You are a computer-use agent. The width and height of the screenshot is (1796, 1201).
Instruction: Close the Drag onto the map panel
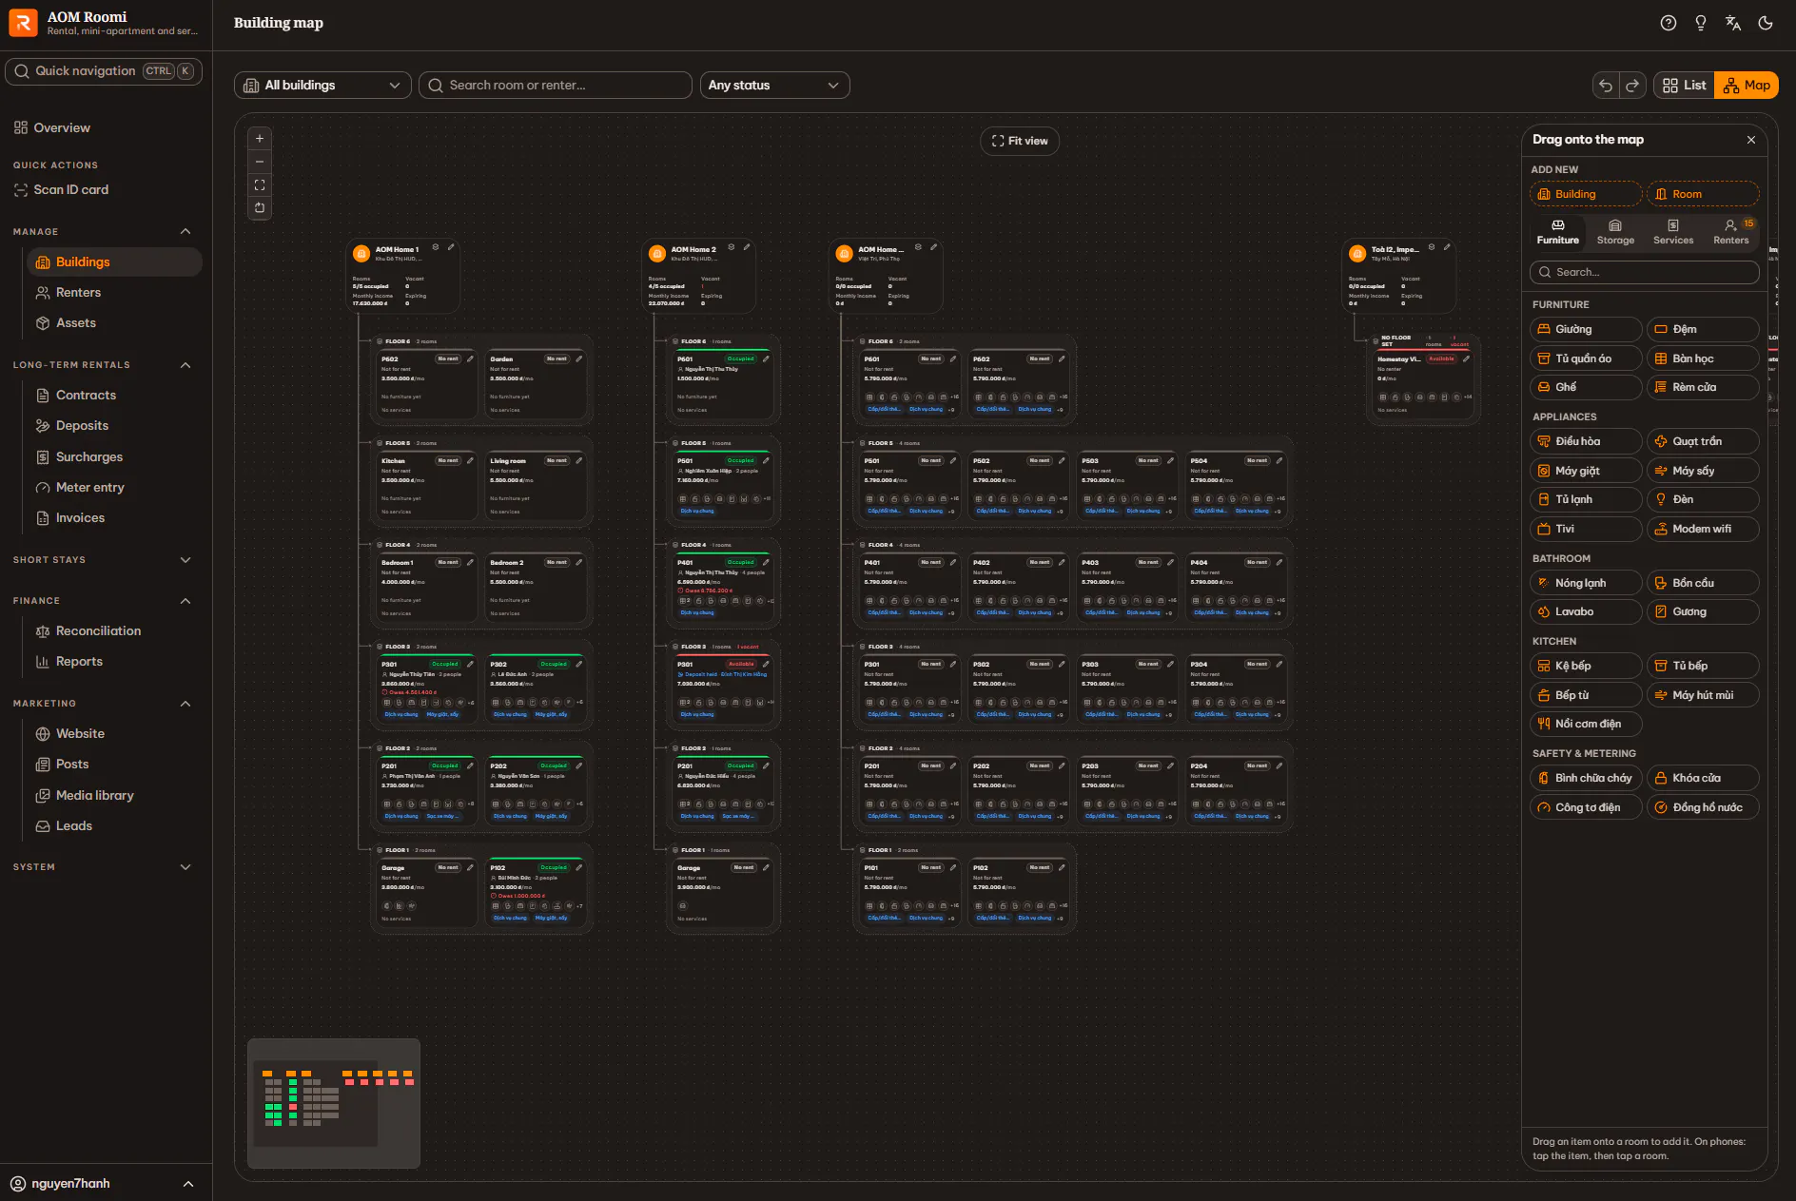coord(1751,140)
